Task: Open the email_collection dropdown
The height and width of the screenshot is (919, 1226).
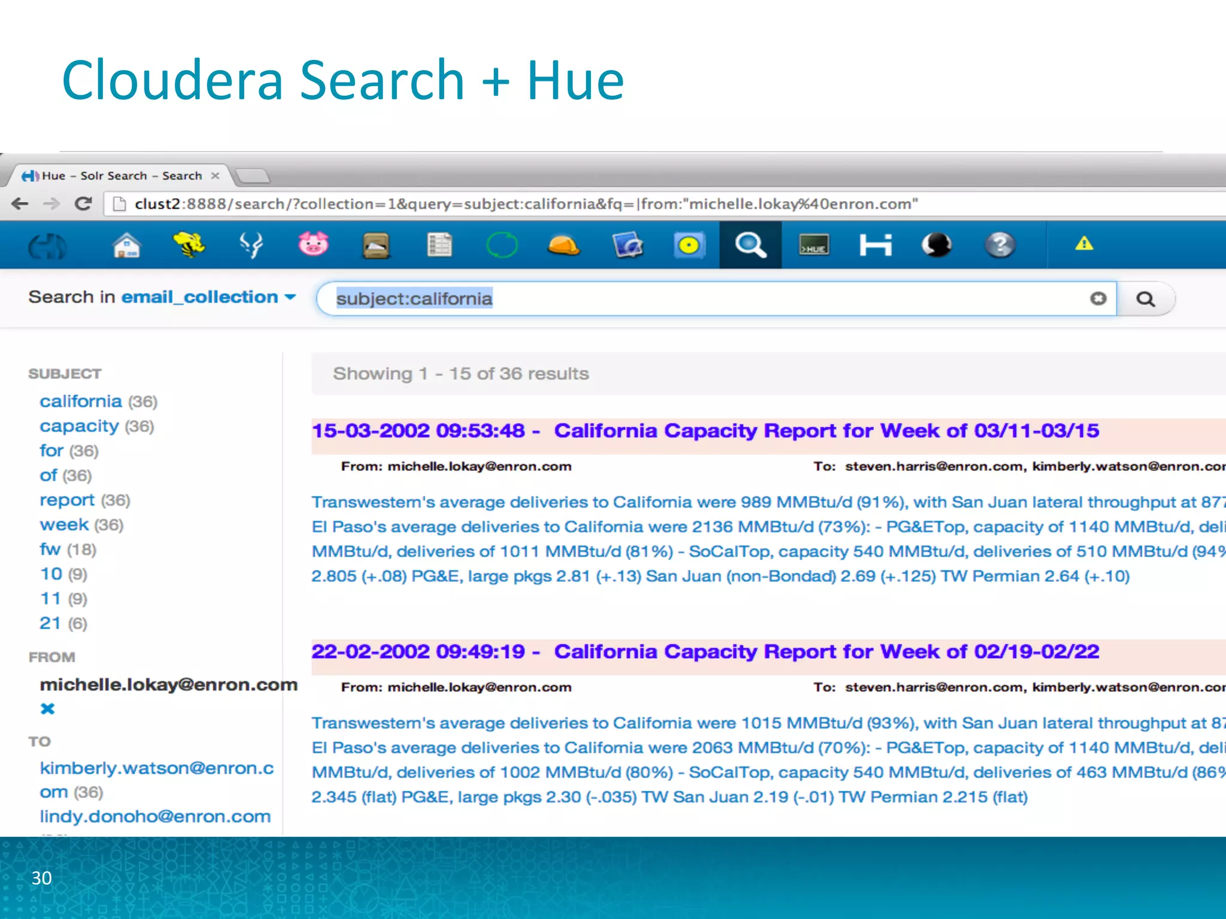Action: (x=209, y=297)
